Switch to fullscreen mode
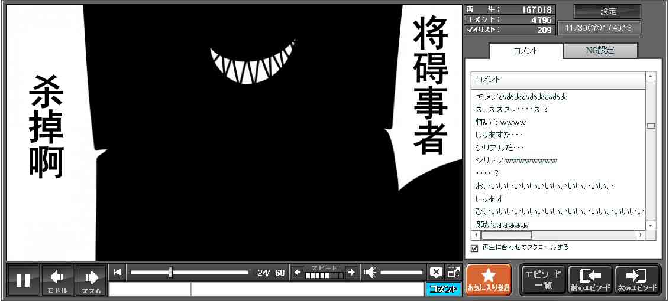This screenshot has width=669, height=301. point(453,272)
